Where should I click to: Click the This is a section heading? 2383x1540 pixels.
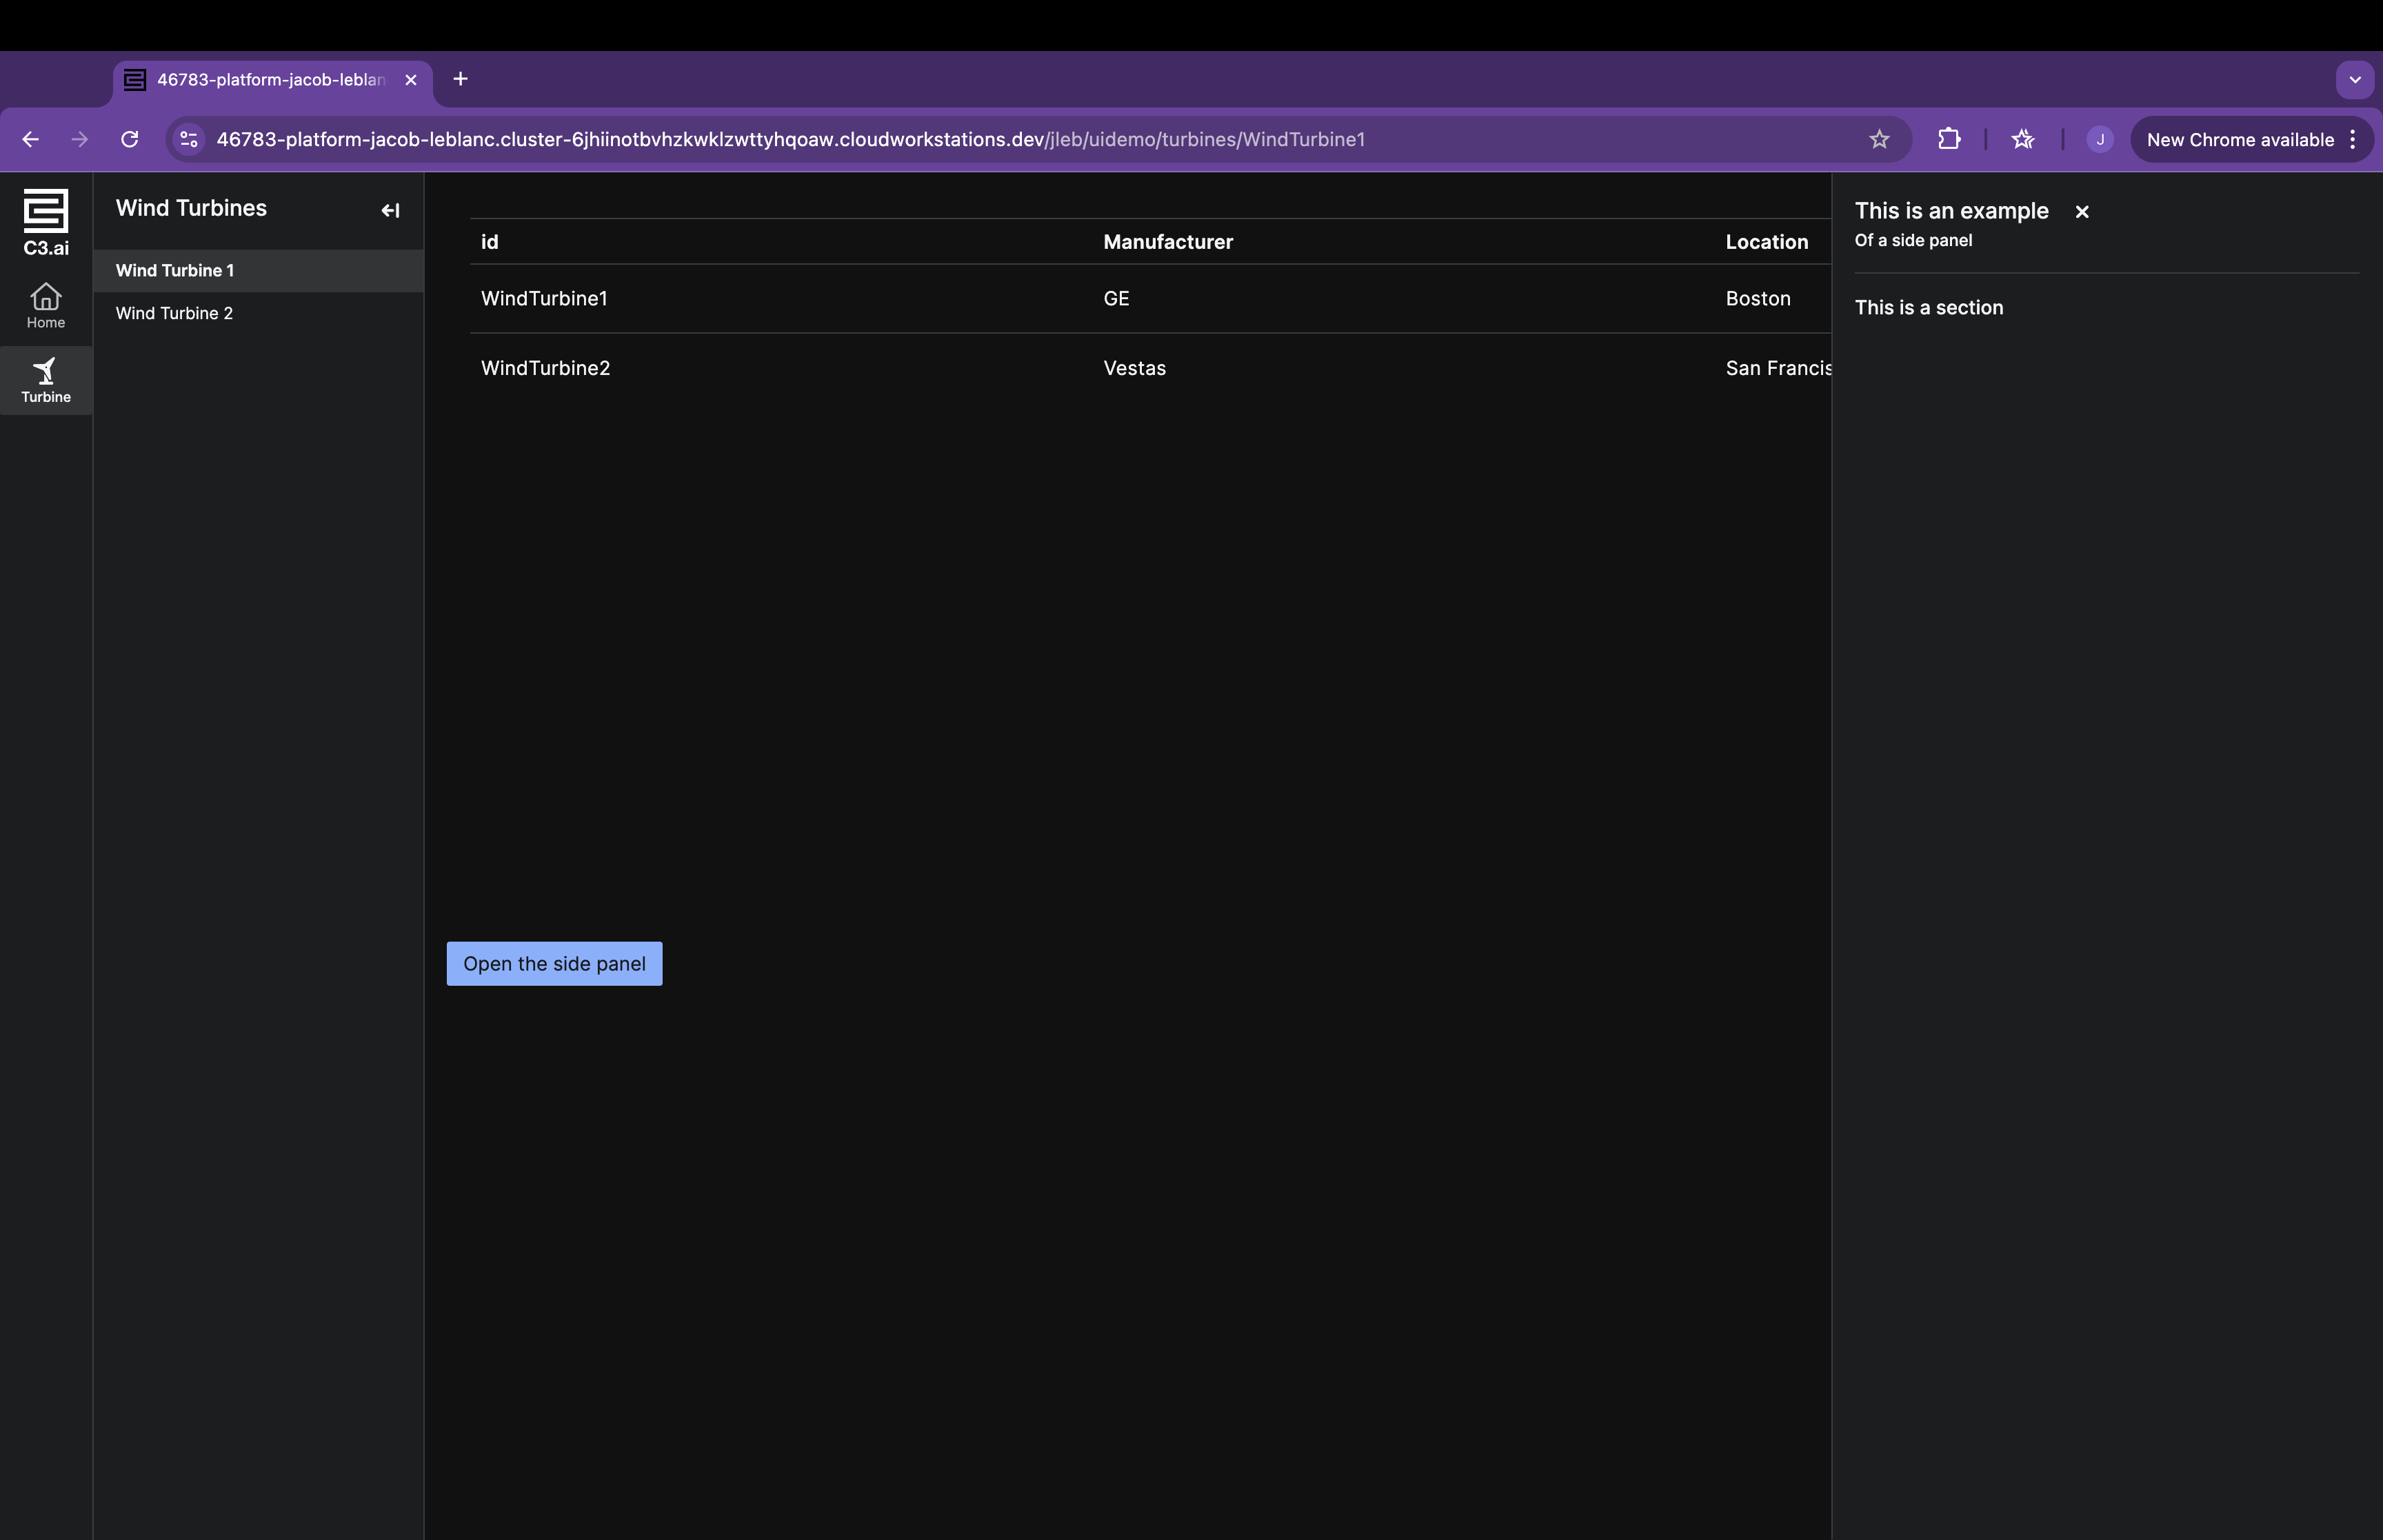[1929, 308]
